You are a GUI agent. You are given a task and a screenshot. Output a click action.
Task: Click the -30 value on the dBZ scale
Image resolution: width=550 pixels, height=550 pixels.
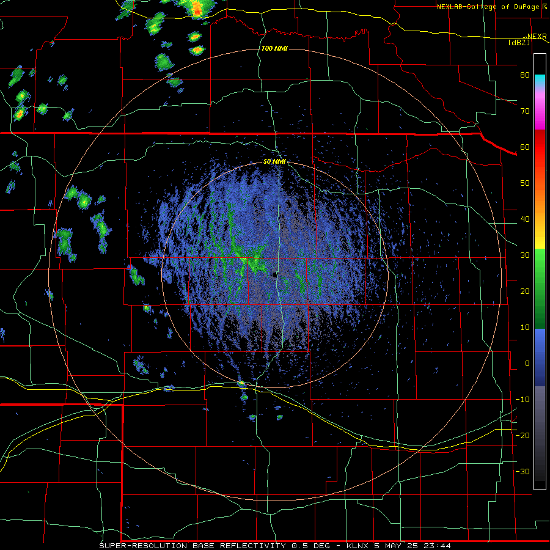pos(522,471)
